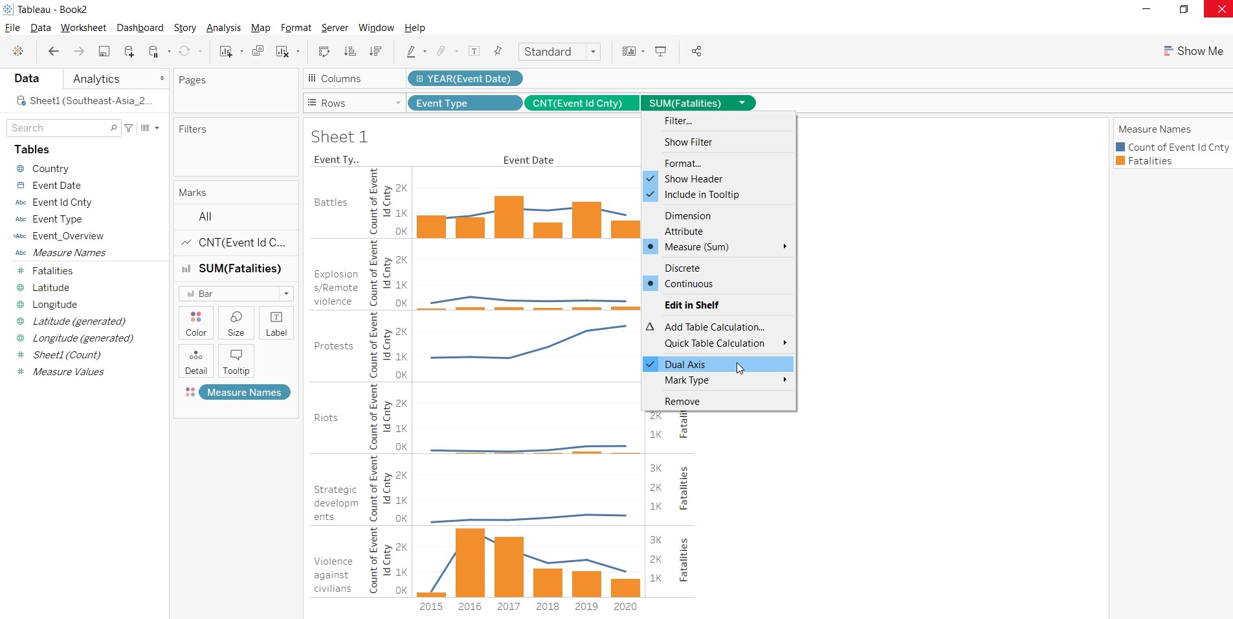
Task: Open the Analysis menu
Action: coord(223,28)
